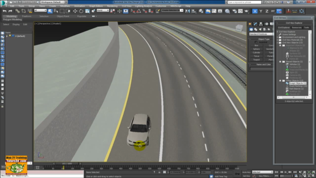The height and width of the screenshot is (178, 316).
Task: Click the Cylinder primitive button
Action: [x=256, y=52]
